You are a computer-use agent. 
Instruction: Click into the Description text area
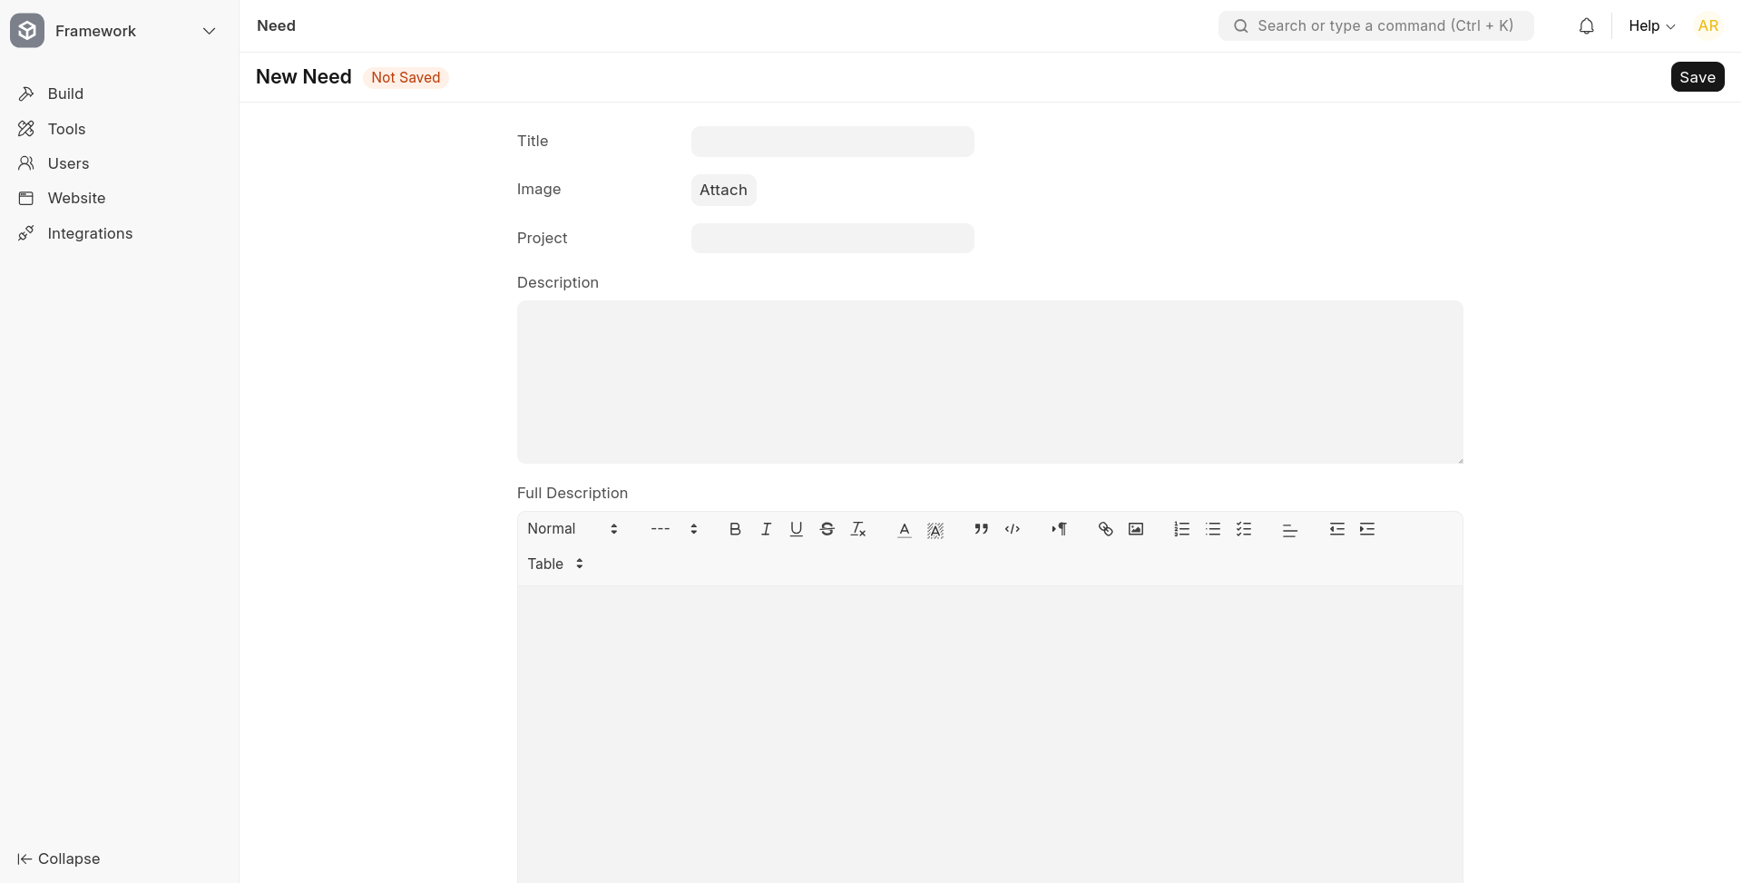coord(990,382)
